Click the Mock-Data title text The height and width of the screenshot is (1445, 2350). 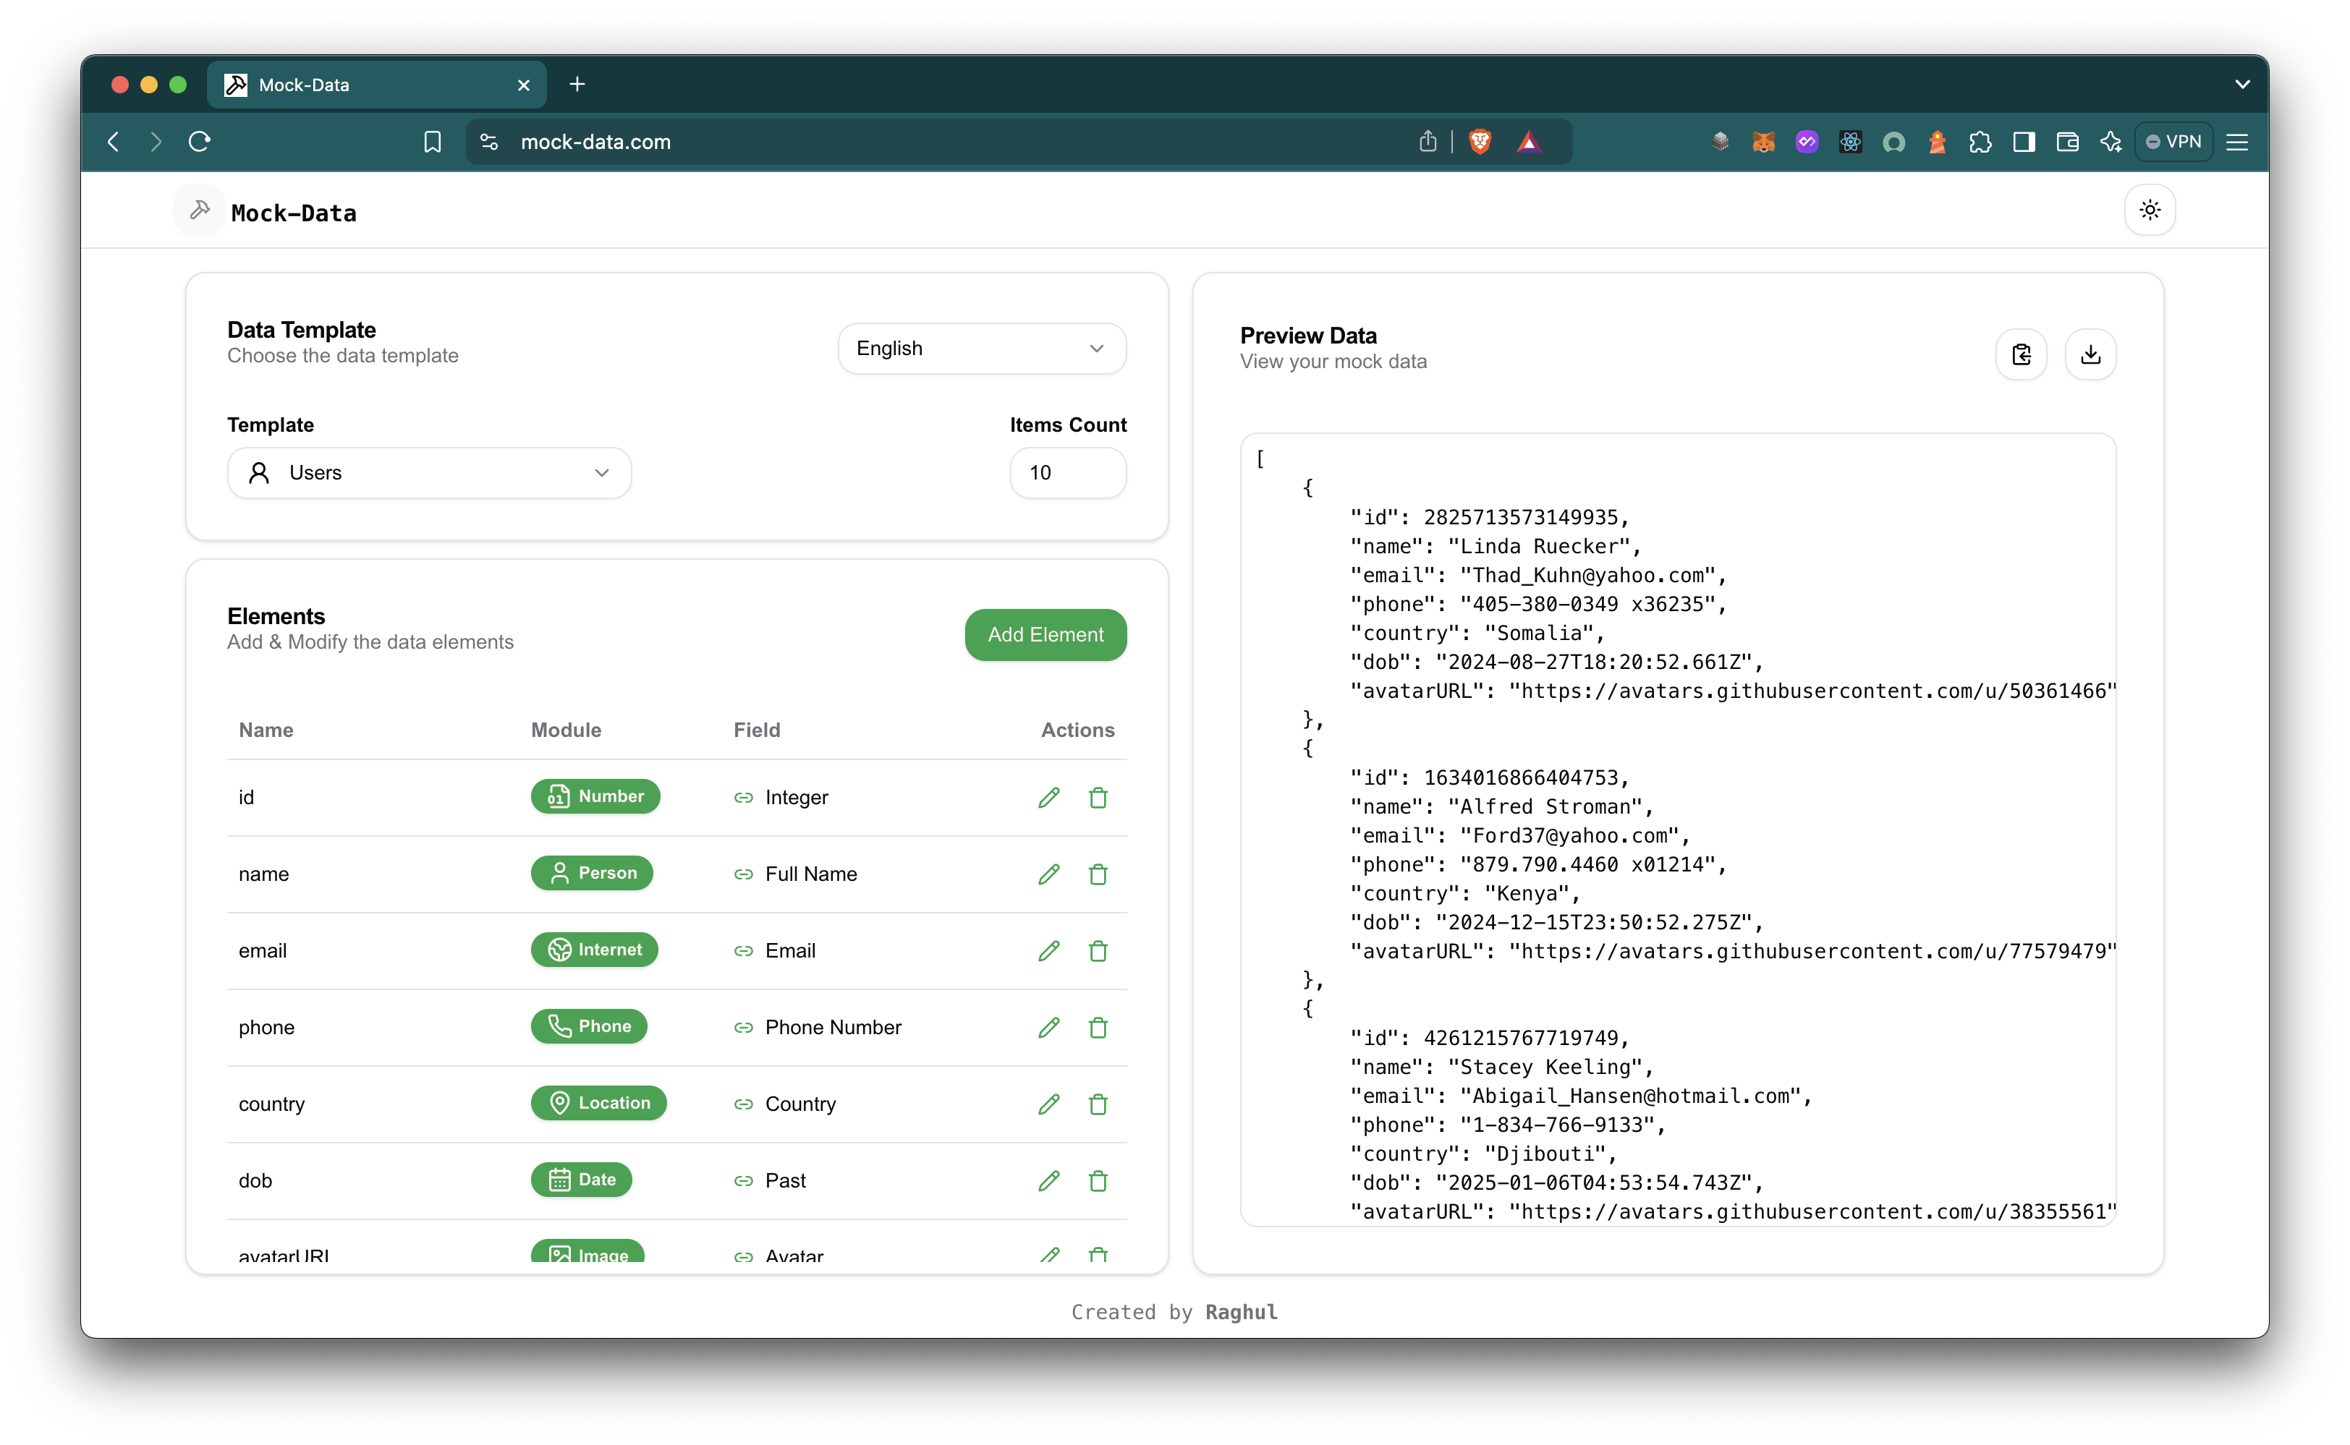294,213
